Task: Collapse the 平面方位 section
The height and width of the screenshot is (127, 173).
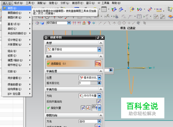Action: coord(101,89)
